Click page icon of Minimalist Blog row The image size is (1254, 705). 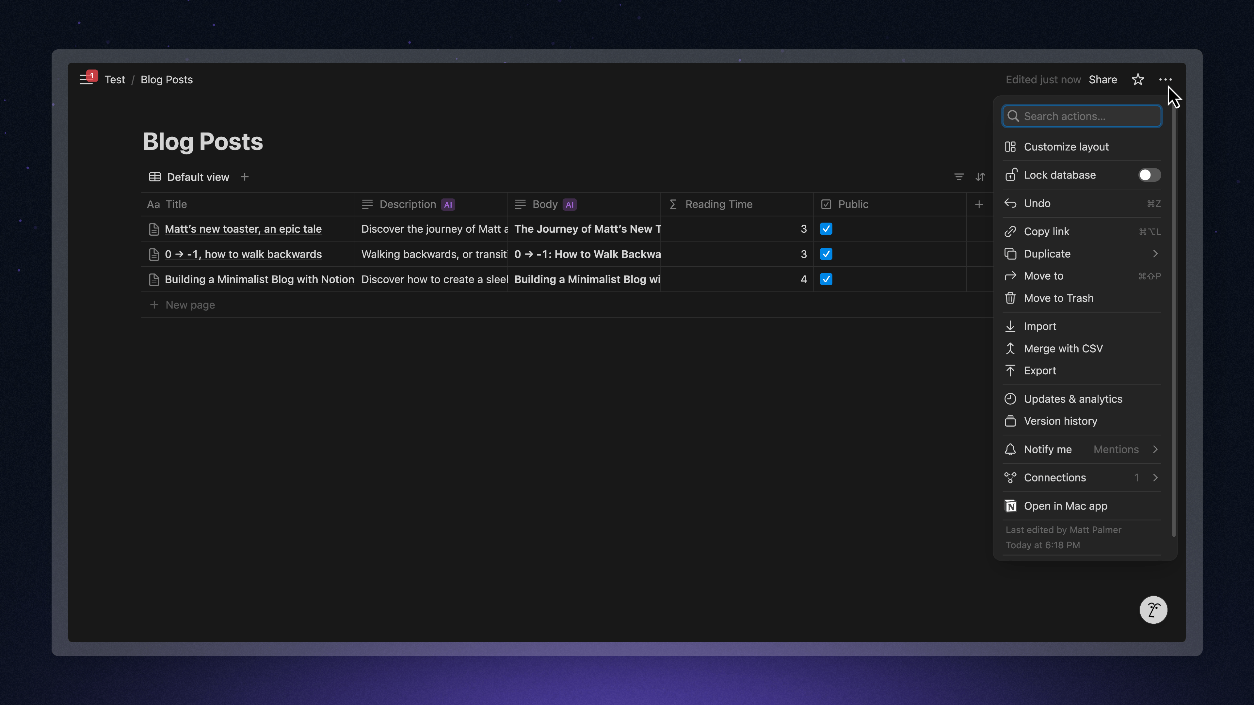(x=154, y=280)
